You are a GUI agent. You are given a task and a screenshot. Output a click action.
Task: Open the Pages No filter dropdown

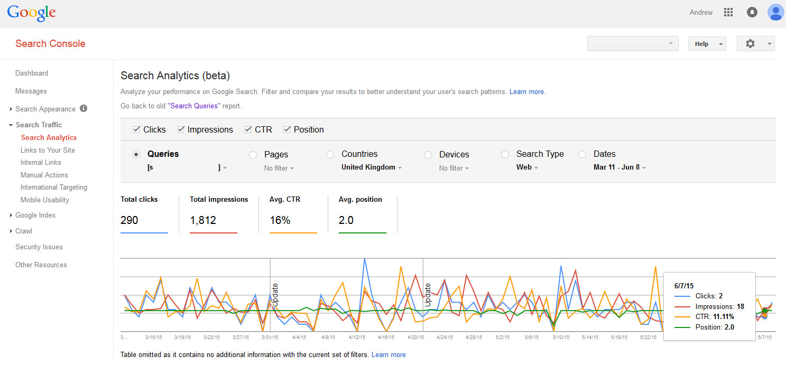pos(279,168)
